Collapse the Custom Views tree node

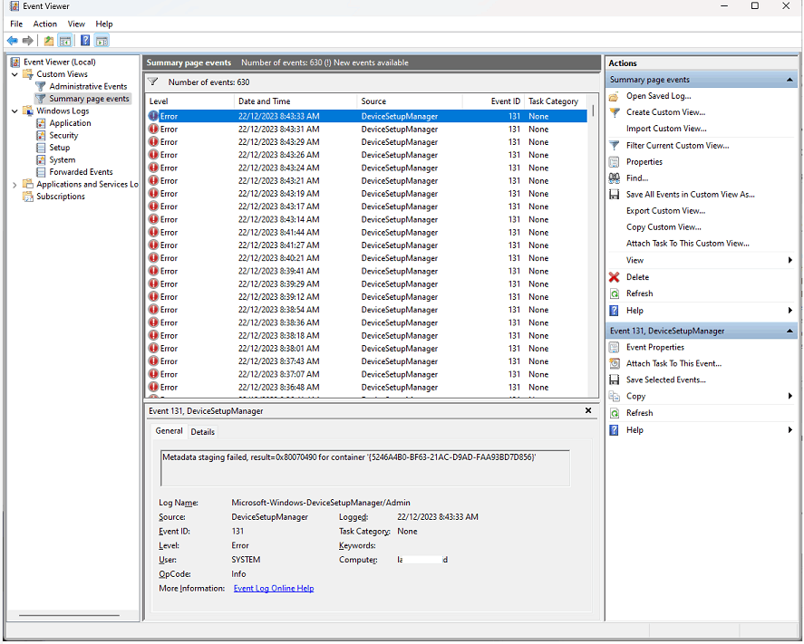tap(12, 73)
